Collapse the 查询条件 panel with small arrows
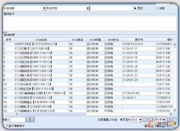This screenshot has width=180, height=131. (5, 32)
